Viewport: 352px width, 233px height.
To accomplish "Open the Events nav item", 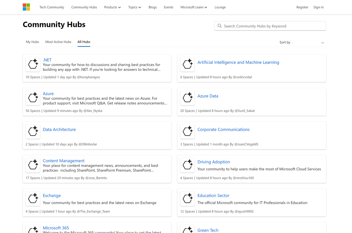I will [168, 7].
